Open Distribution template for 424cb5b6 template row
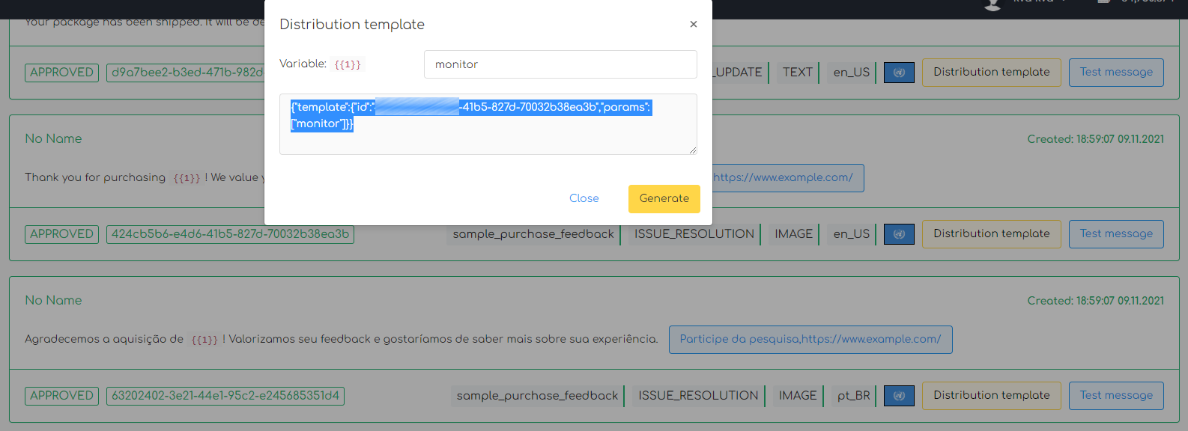1188x431 pixels. point(991,234)
